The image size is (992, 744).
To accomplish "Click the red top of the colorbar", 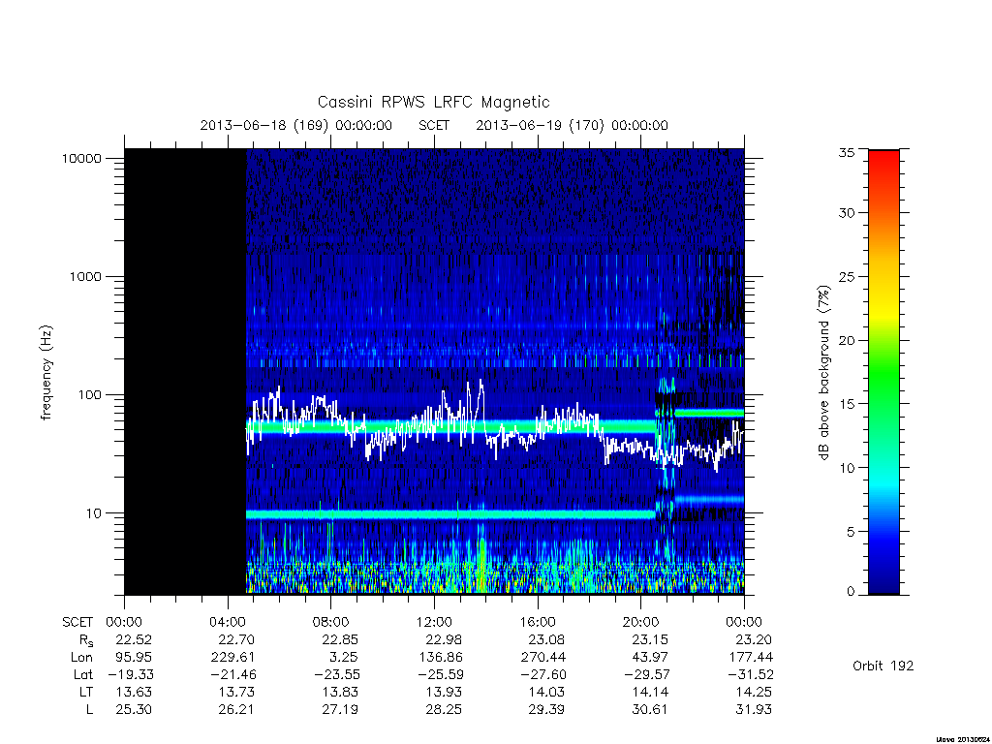I will pos(883,162).
